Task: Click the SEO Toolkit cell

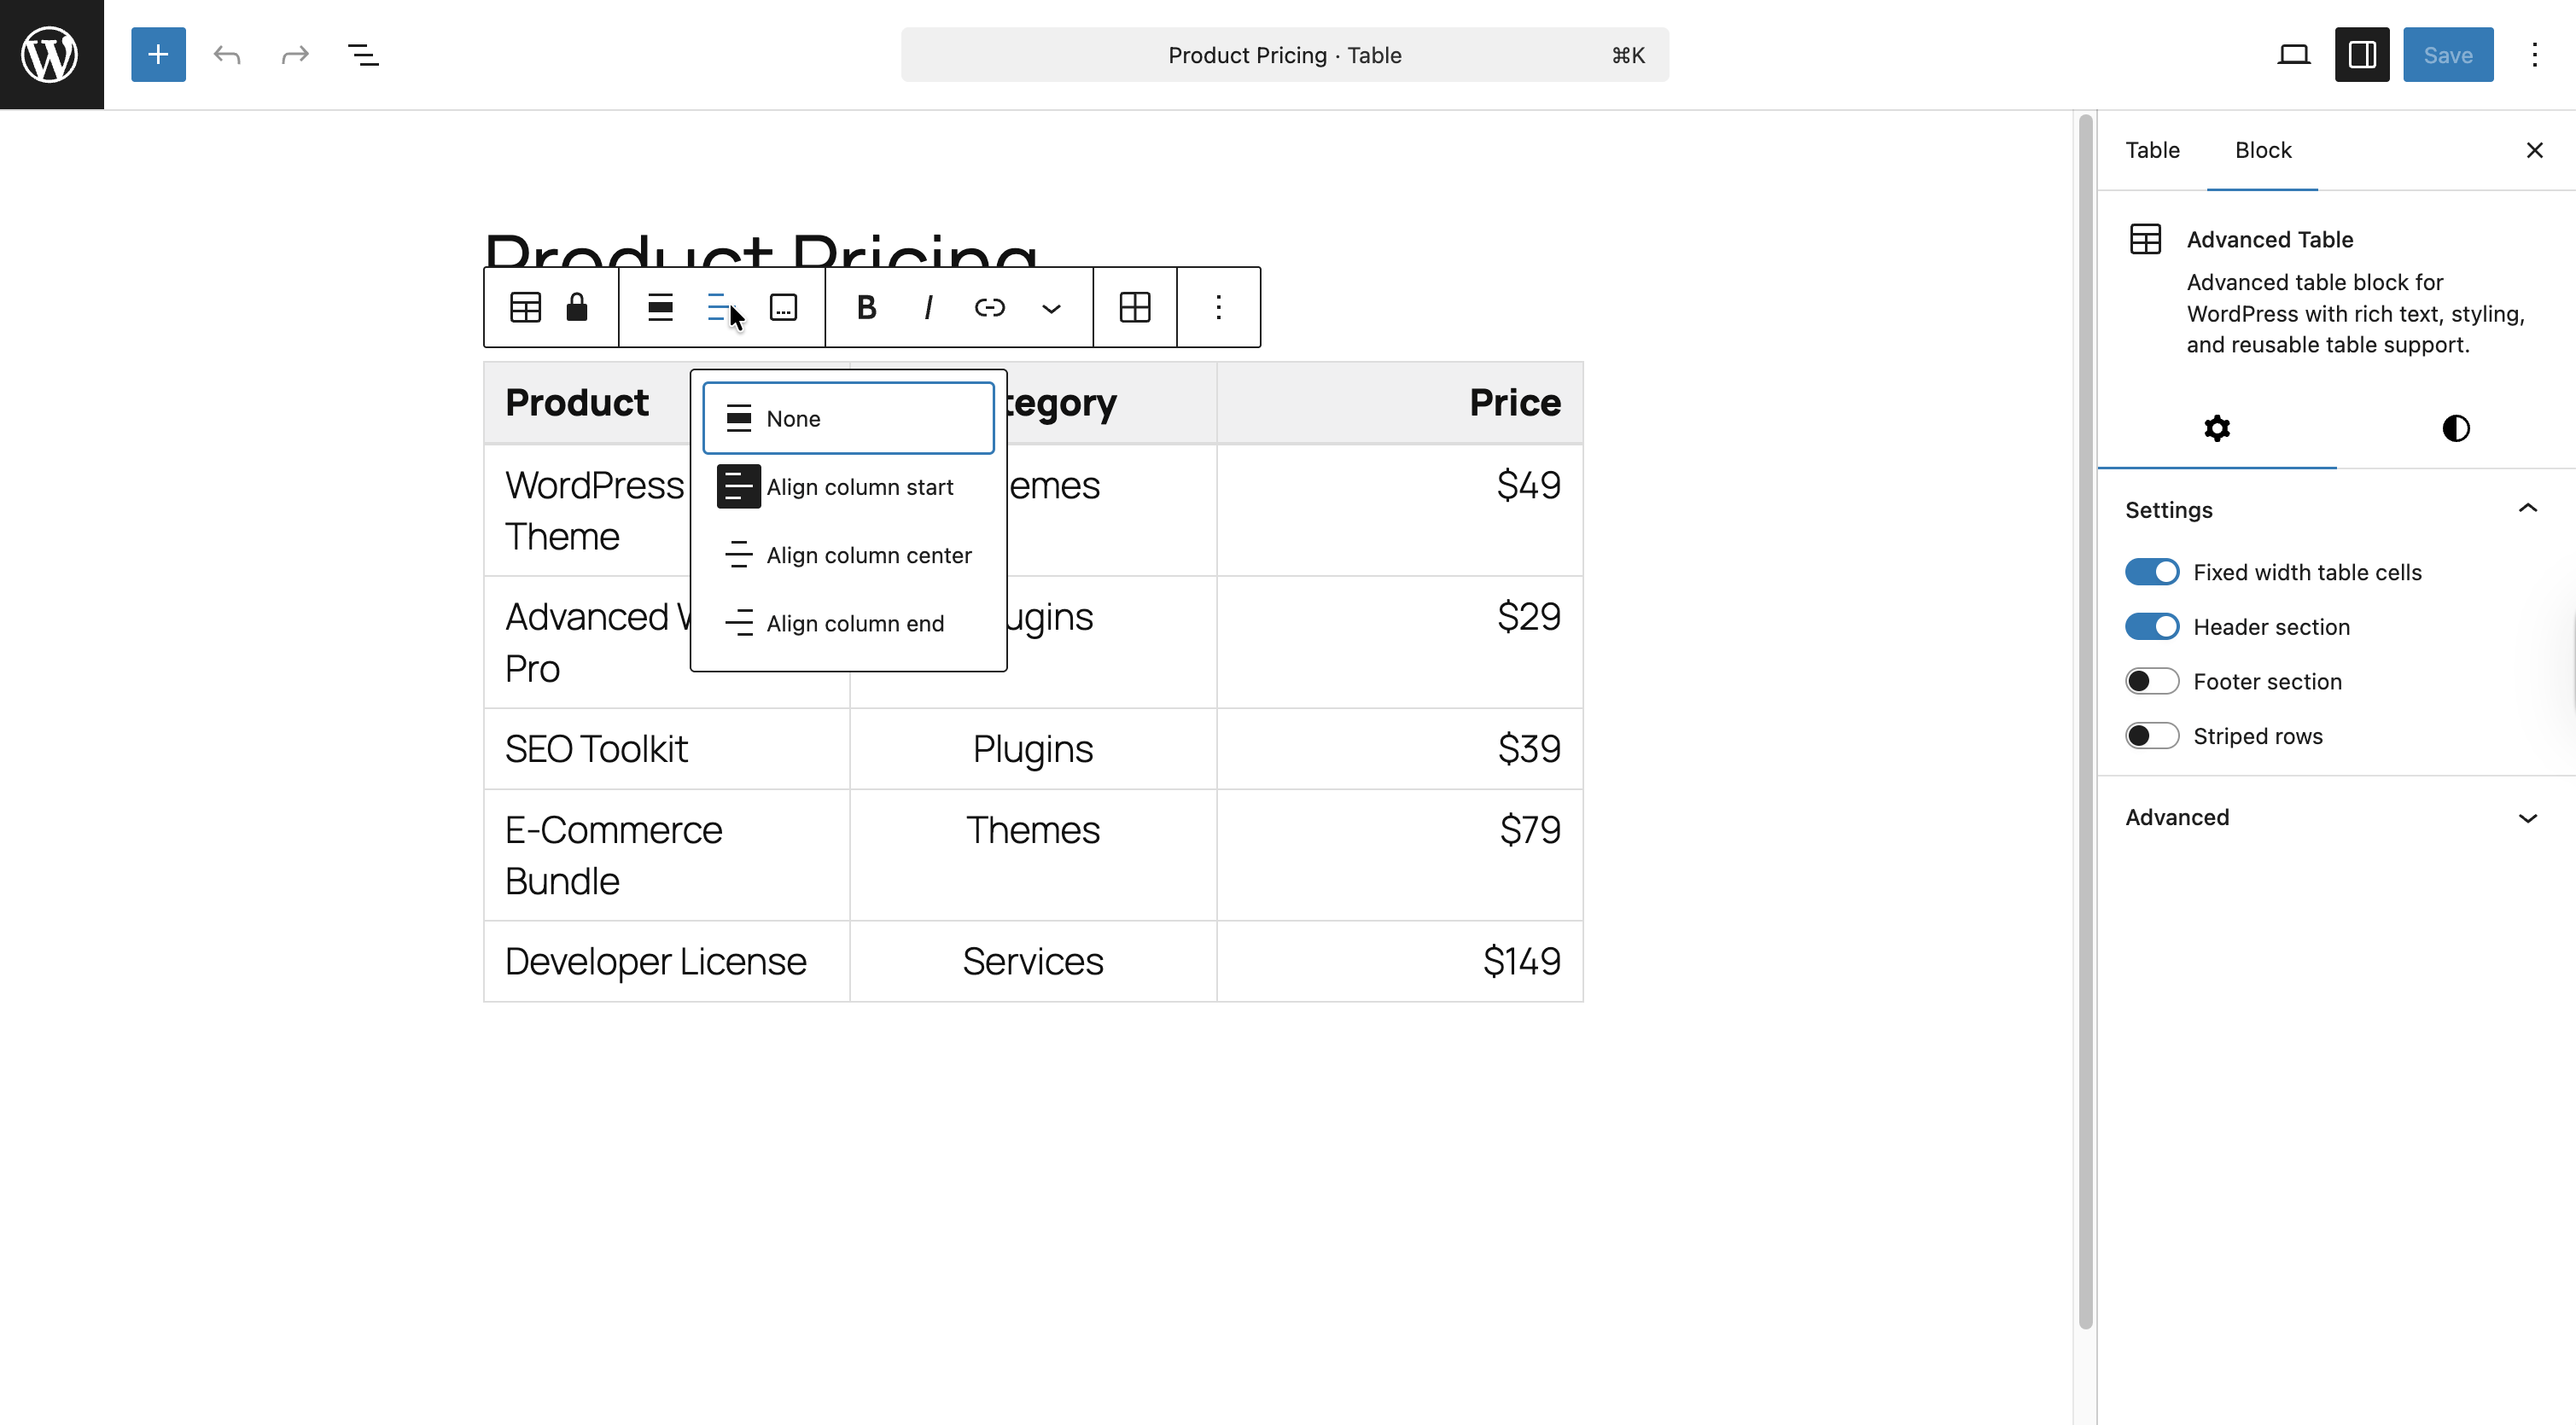Action: point(667,749)
